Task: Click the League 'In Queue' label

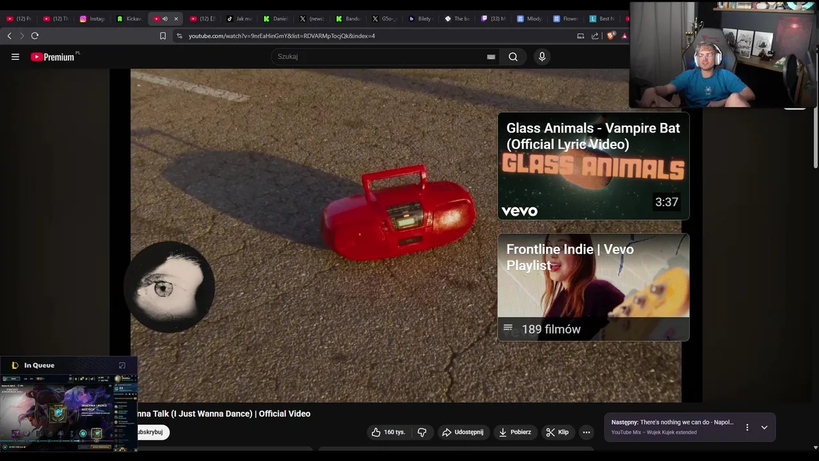Action: [x=39, y=366]
